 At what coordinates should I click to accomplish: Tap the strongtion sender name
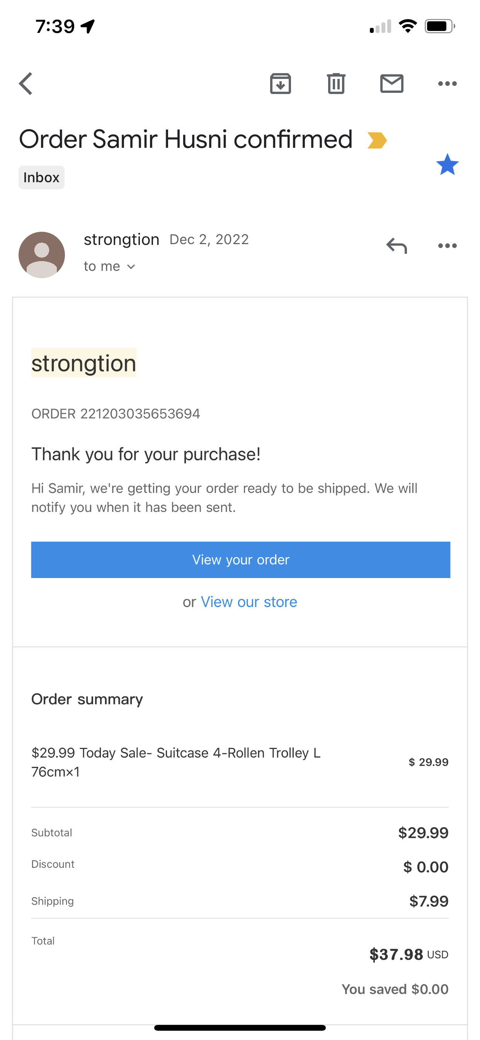[x=121, y=239]
